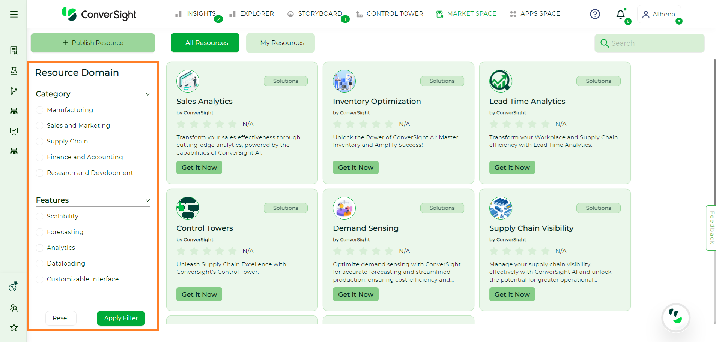Click the Supply Chain Visibility card icon
This screenshot has height=342, width=716.
(501, 208)
